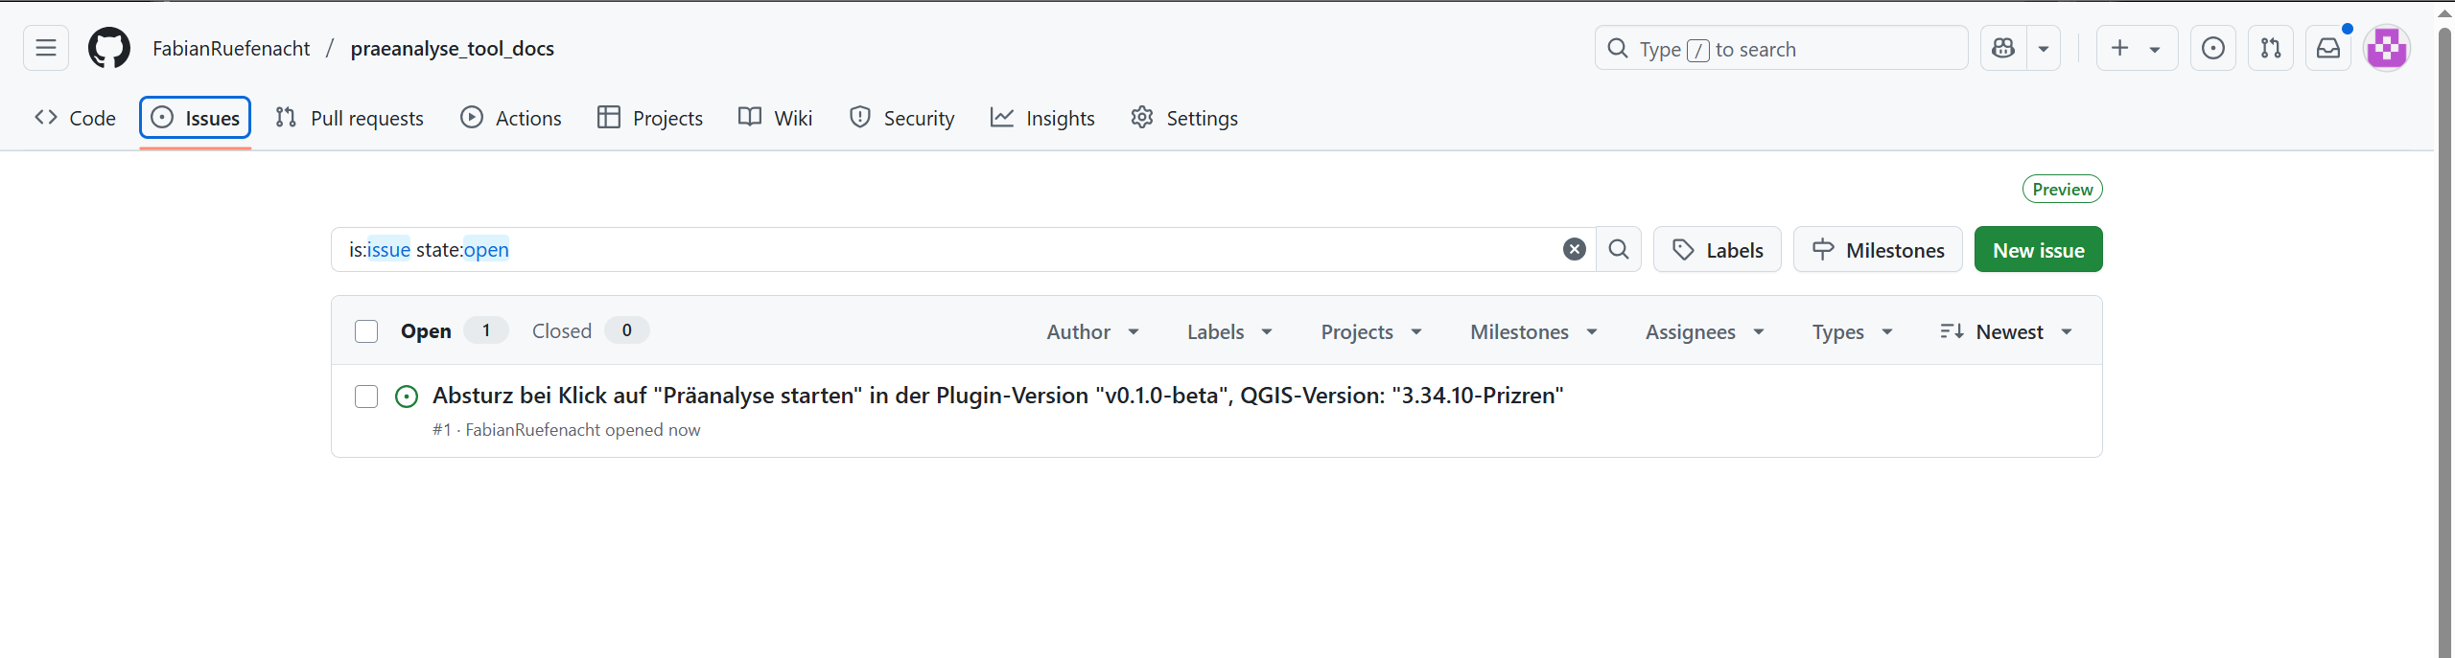Switch to the Insights tab

[x=1042, y=118]
